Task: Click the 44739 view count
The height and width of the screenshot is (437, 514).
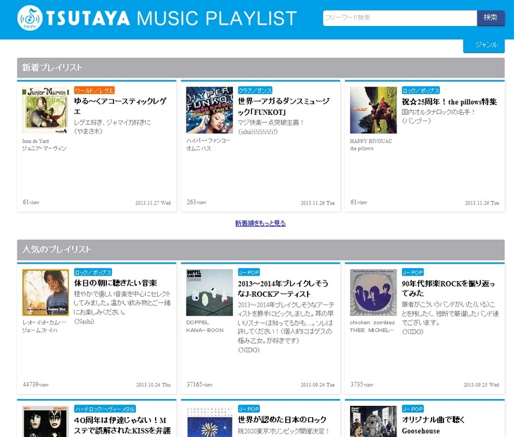Action: tap(36, 385)
